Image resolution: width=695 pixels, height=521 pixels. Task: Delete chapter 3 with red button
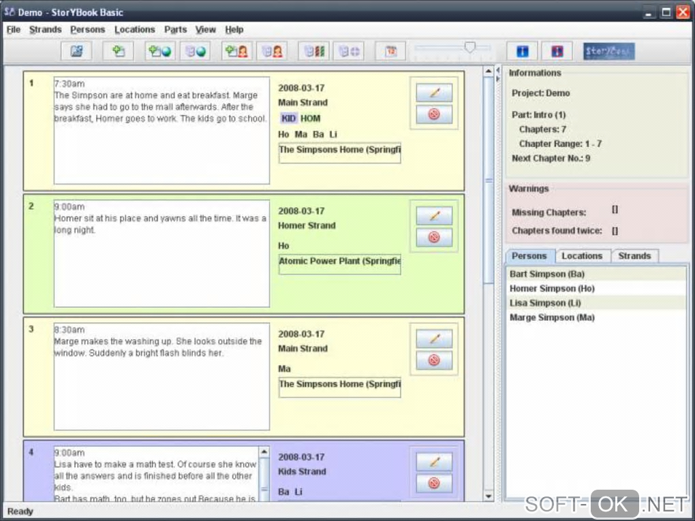click(x=435, y=360)
